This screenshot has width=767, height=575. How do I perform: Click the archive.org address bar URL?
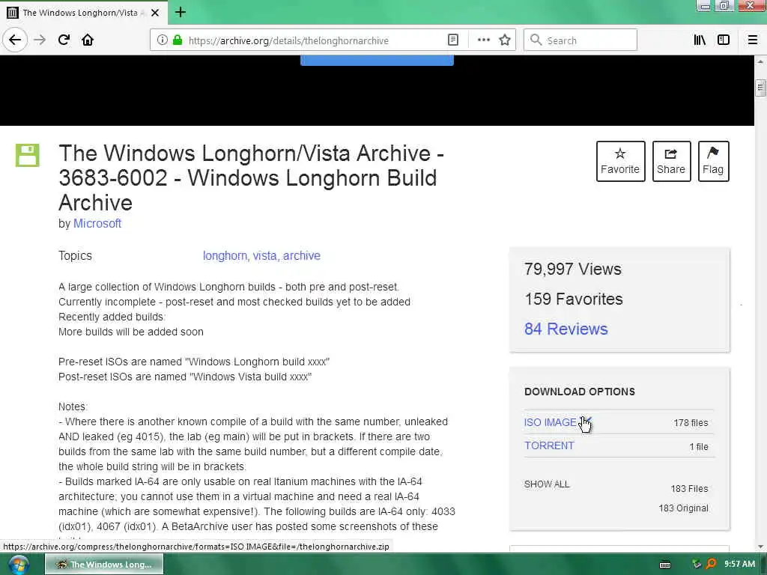coord(288,40)
